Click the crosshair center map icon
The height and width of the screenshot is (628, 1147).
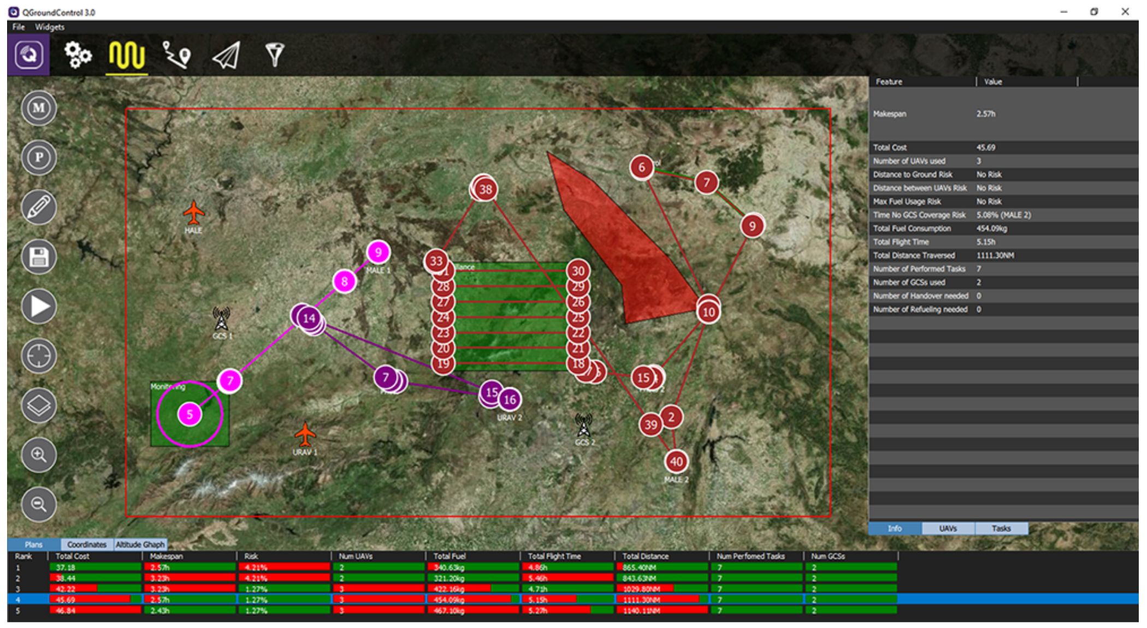pyautogui.click(x=39, y=356)
